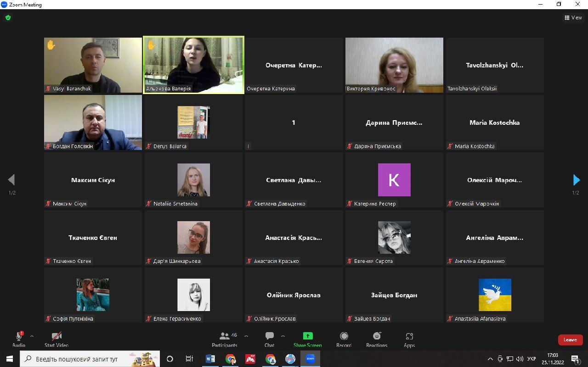Expand the arrow next to Chat
The image size is (588, 367).
[x=283, y=336]
